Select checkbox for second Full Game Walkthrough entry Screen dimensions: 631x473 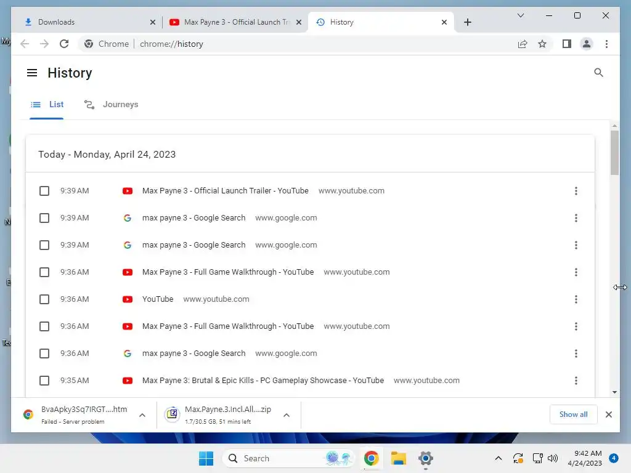coord(44,326)
